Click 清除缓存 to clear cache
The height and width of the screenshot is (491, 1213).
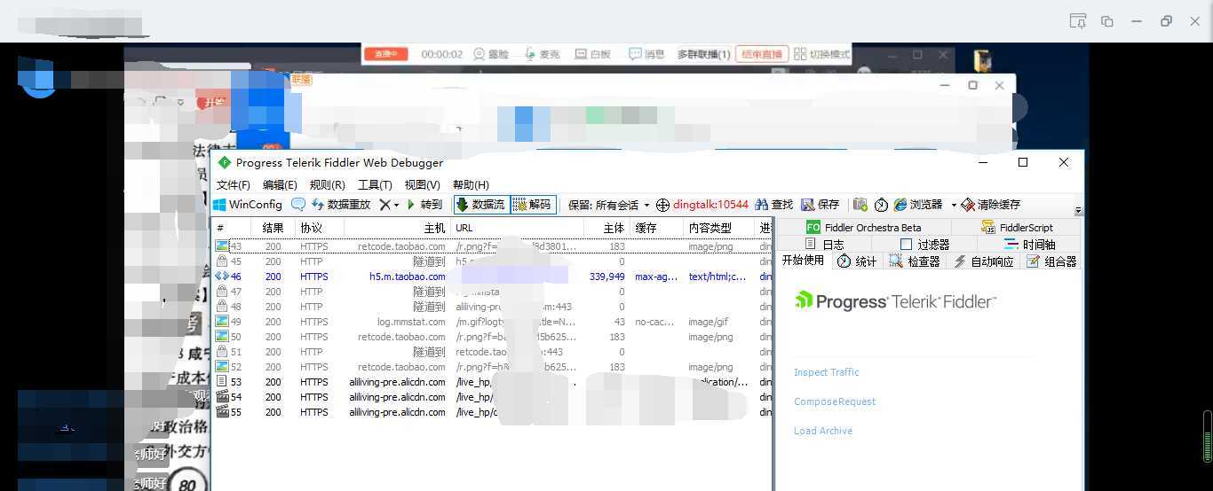coord(991,205)
